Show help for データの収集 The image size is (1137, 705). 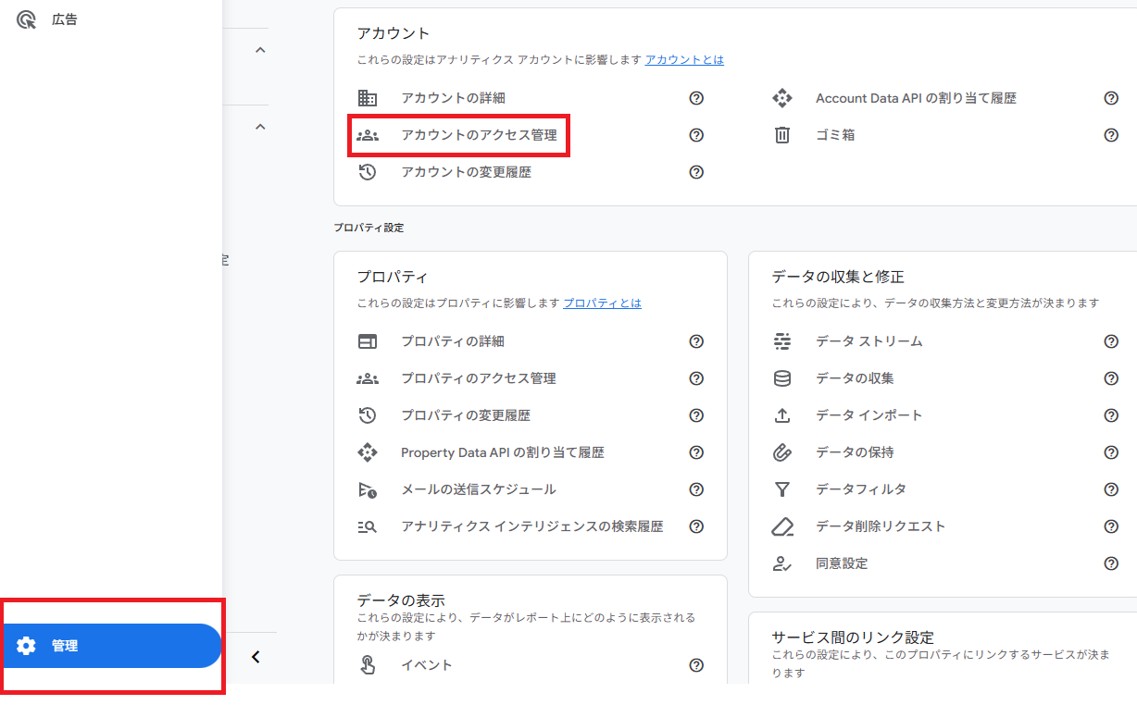tap(1111, 378)
